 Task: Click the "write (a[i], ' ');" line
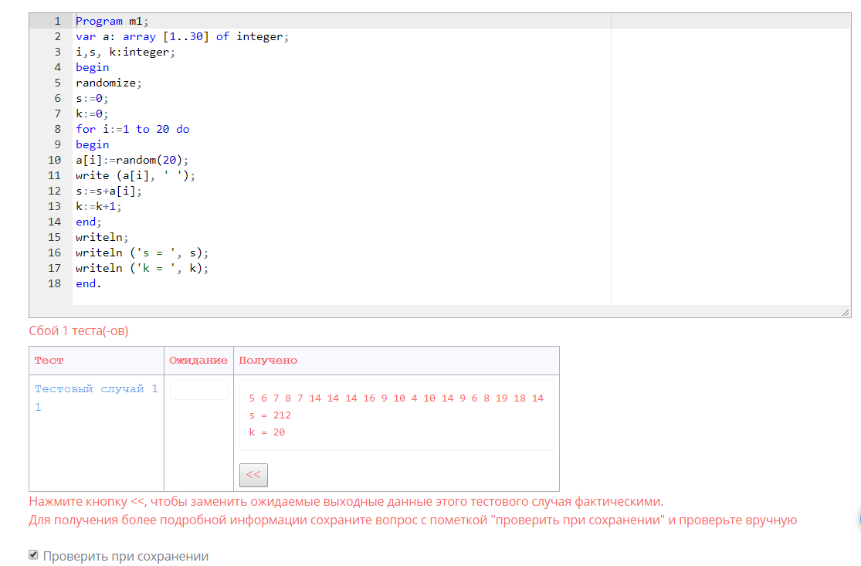(135, 175)
